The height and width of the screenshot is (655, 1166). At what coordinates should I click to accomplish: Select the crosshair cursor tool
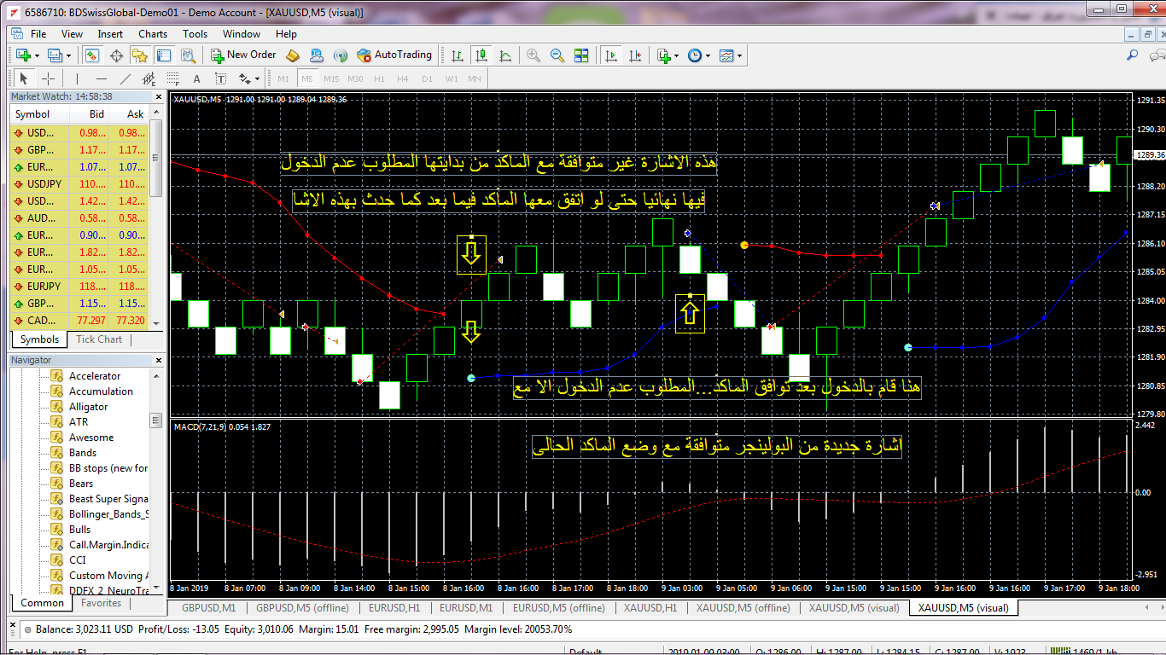pos(49,78)
